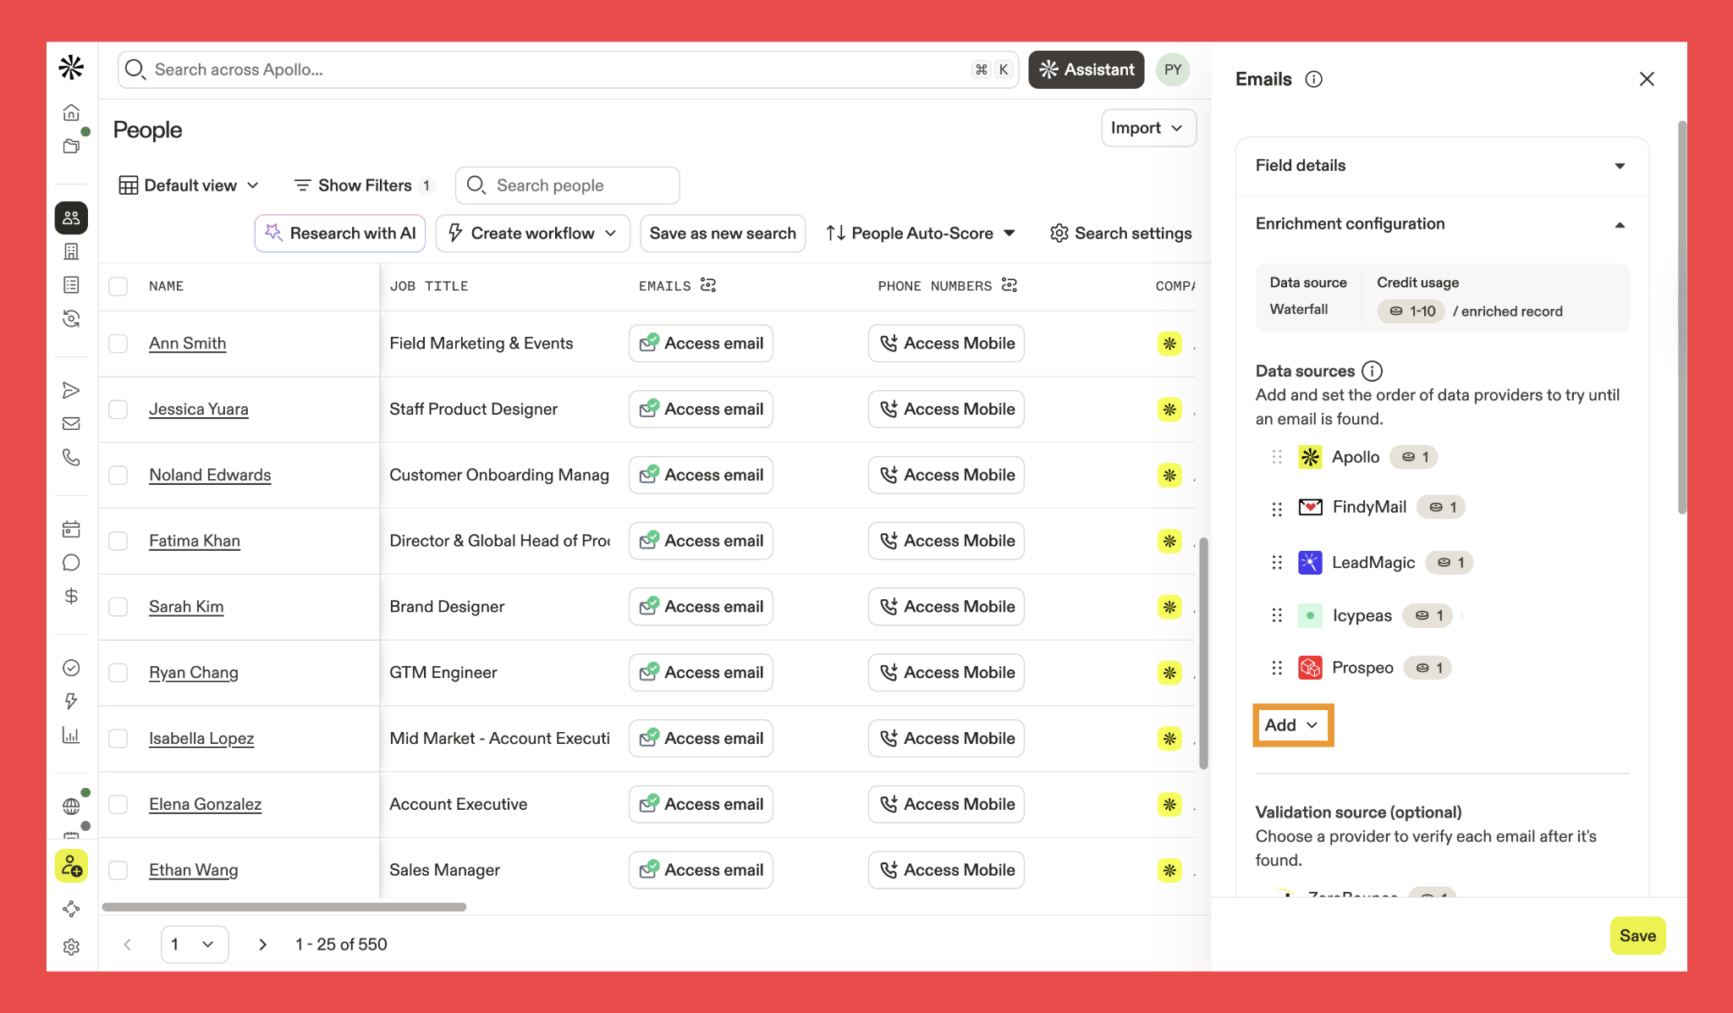Open Deals dollar icon in sidebar
Screen dimensions: 1733x1013
tap(71, 596)
